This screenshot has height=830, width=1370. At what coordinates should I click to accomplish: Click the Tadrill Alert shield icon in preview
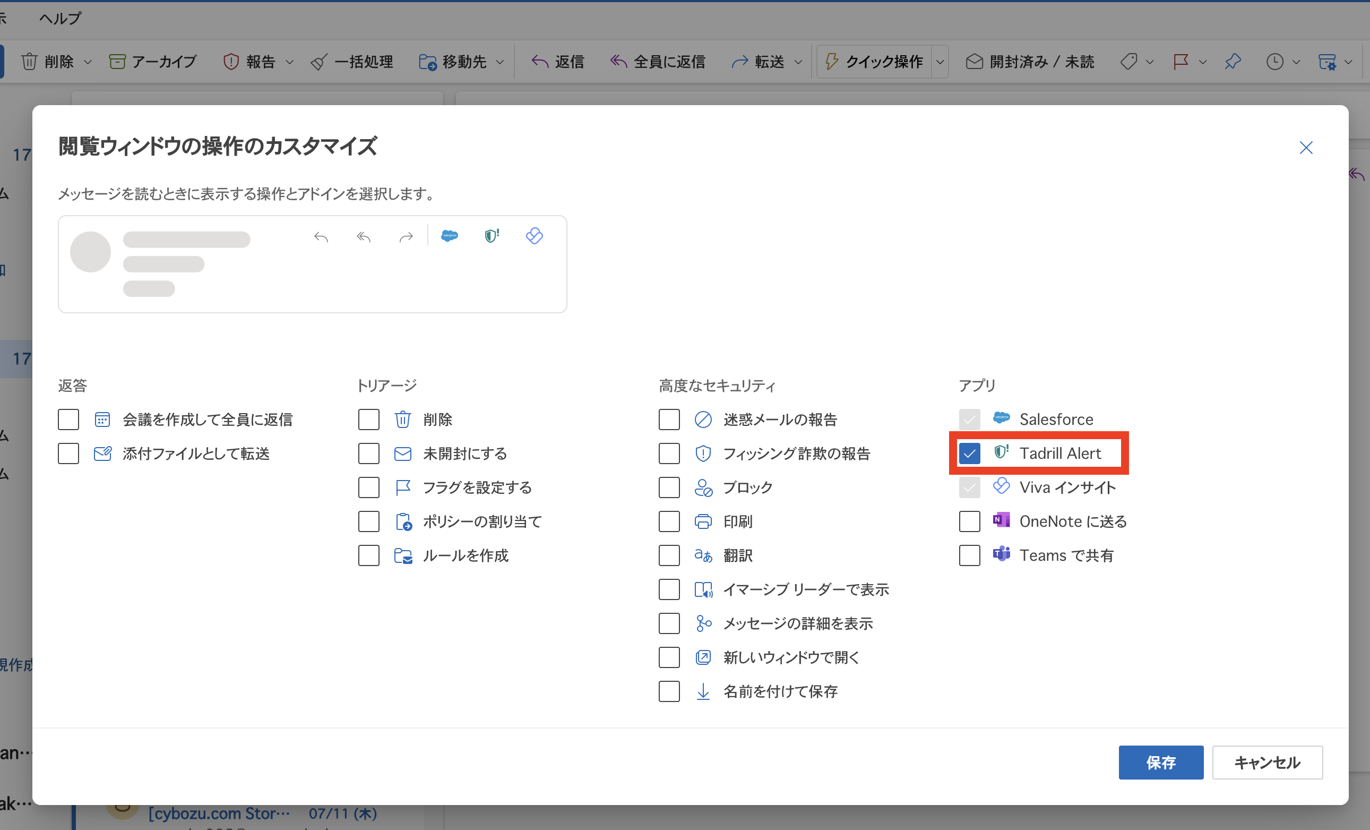[x=492, y=236]
